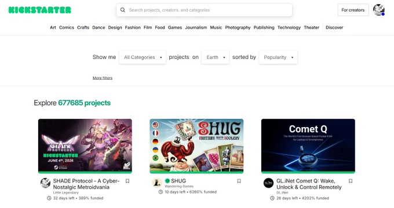Open the Journalism category

(196, 28)
